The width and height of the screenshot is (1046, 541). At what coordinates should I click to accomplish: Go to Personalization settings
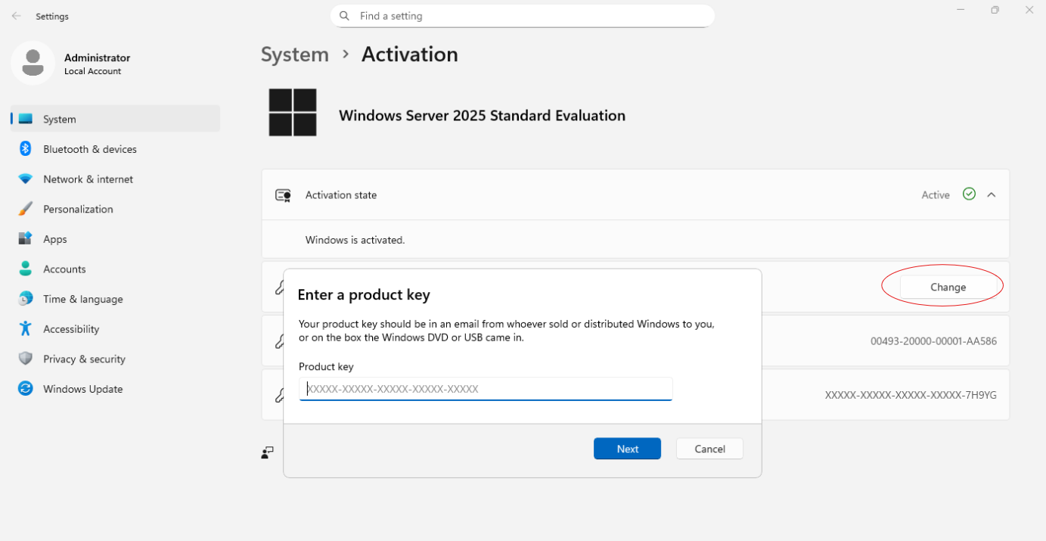coord(115,209)
